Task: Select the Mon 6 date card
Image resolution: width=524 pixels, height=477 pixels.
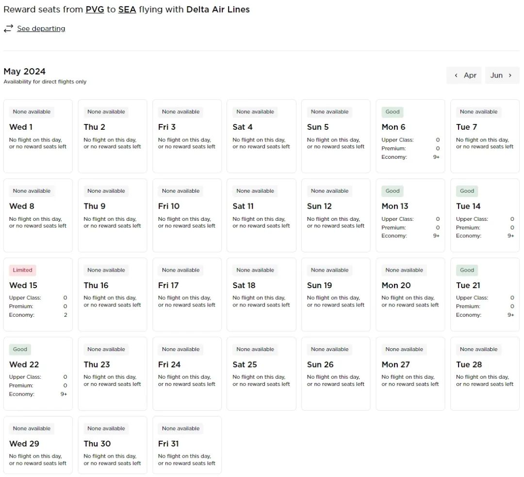Action: tap(410, 136)
